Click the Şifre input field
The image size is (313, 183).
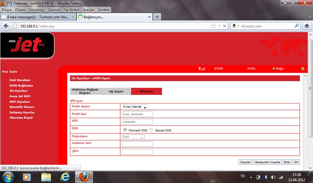pyautogui.click(x=137, y=152)
